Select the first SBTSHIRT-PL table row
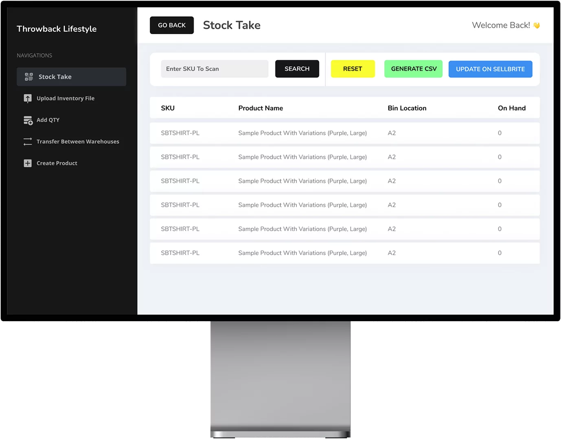561x439 pixels. click(344, 133)
